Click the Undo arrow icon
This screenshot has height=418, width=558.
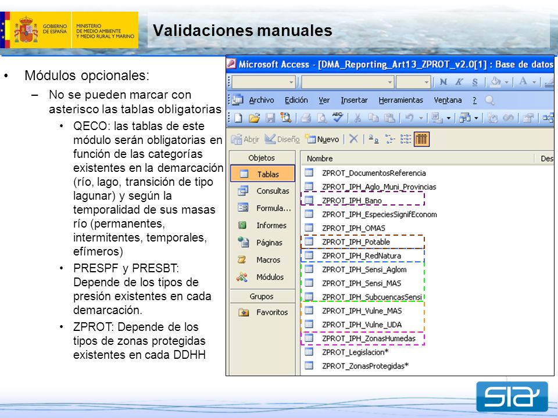pos(409,118)
